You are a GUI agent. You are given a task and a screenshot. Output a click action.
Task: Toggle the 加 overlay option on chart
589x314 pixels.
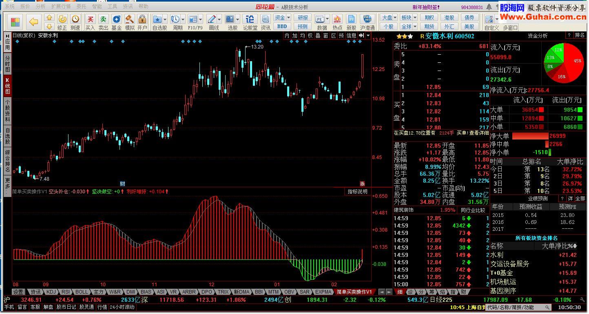click(295, 36)
